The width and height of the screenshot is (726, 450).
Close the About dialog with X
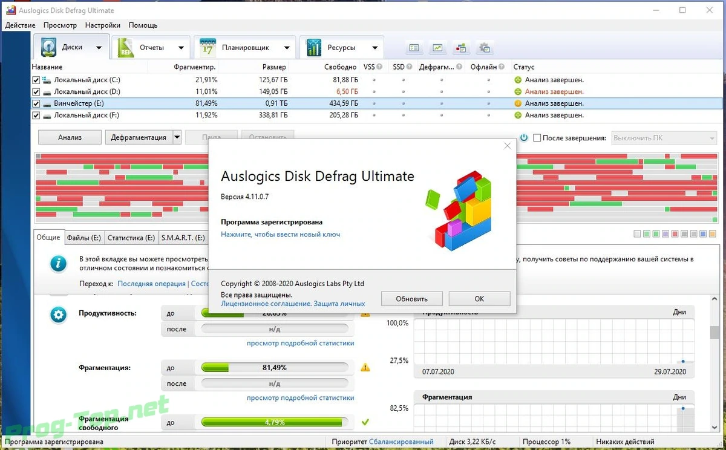507,146
